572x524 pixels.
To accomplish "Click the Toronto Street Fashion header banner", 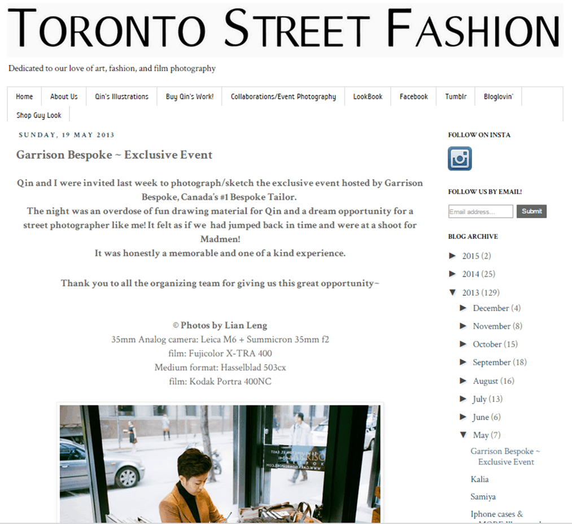I will 285,29.
